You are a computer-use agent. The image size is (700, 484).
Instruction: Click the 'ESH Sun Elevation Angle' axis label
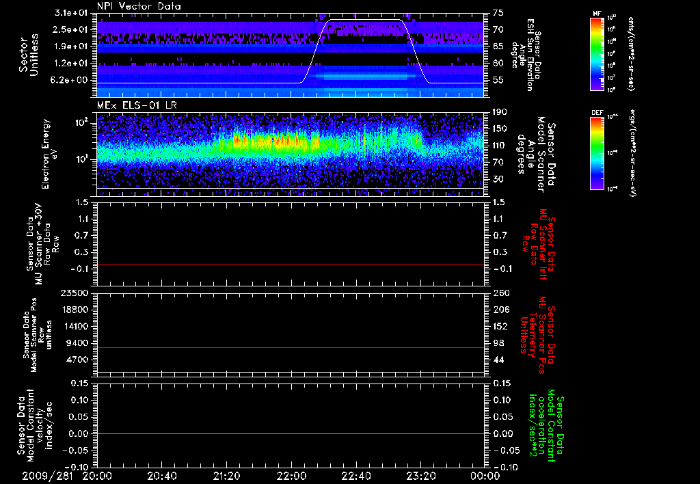[x=527, y=55]
